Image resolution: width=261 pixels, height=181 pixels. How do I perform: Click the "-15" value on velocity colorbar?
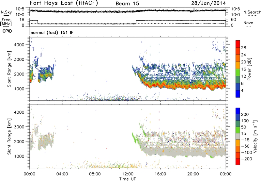click(x=245, y=140)
